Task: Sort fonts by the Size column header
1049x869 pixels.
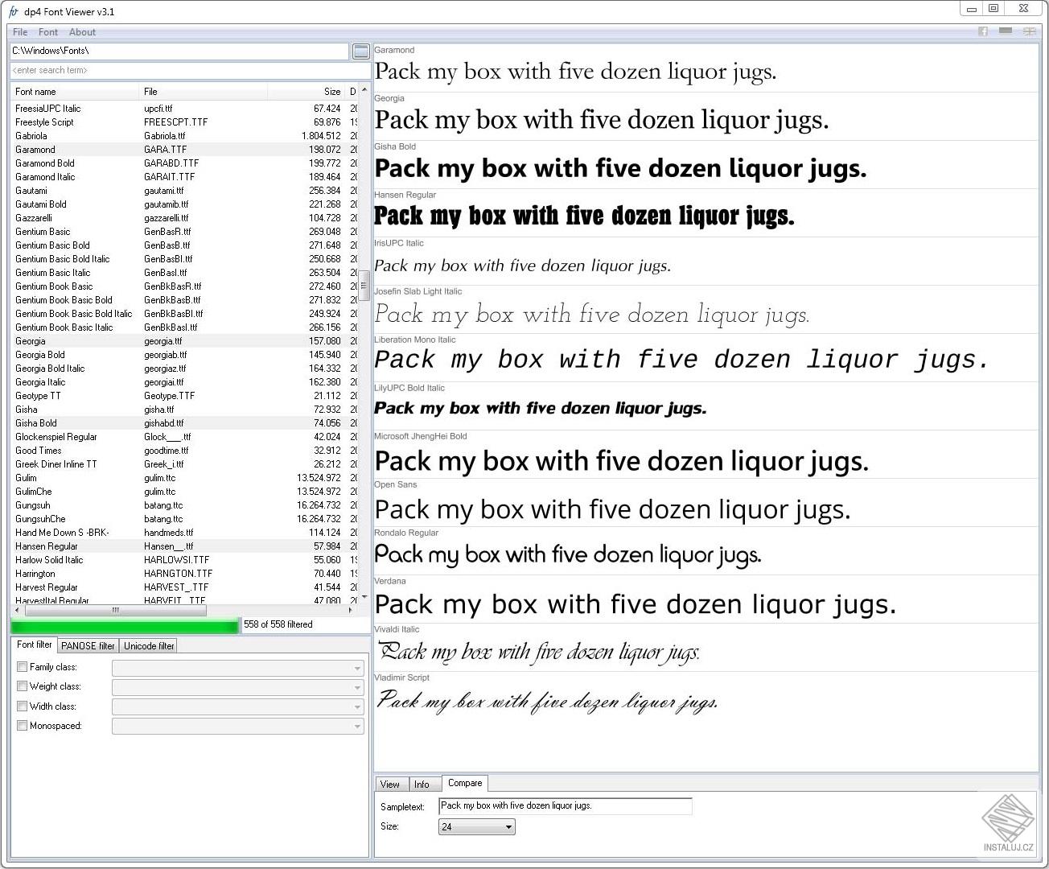Action: (x=331, y=91)
